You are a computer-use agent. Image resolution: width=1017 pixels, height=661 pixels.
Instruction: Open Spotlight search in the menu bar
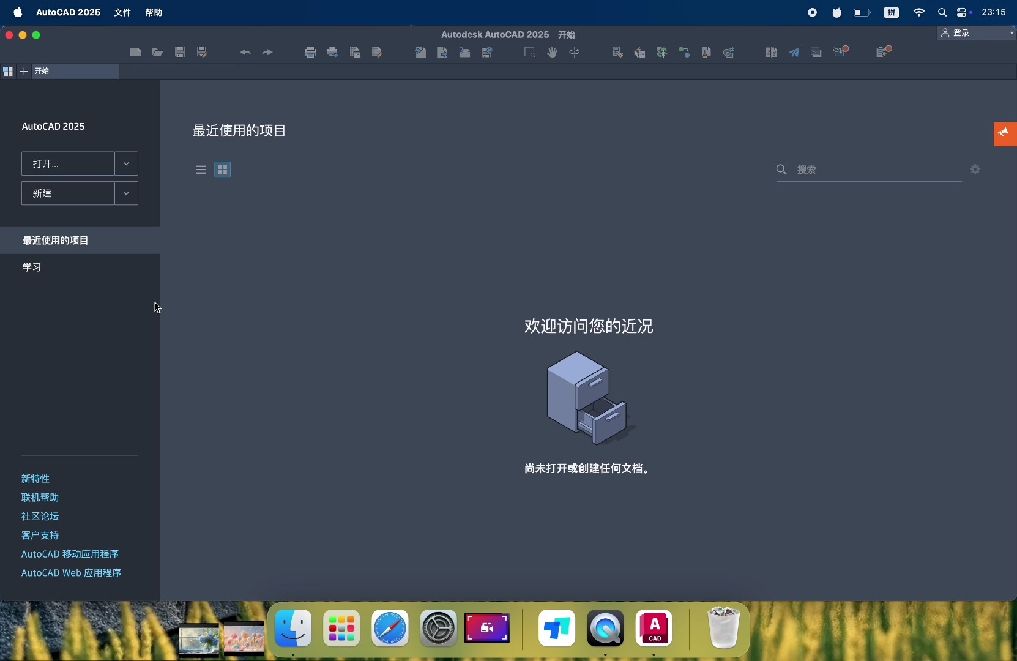943,12
